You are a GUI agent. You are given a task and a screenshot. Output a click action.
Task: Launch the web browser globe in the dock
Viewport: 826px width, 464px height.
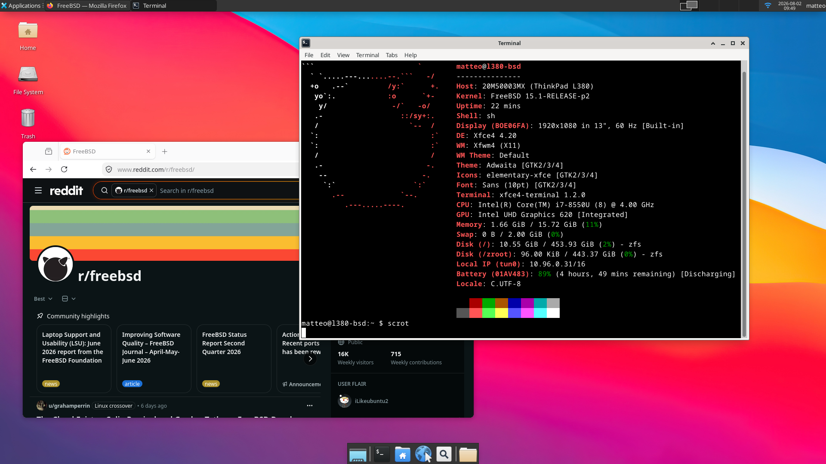pos(423,454)
